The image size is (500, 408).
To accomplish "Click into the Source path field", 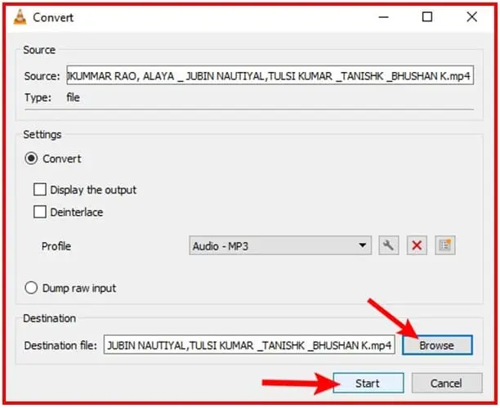I will pyautogui.click(x=270, y=76).
